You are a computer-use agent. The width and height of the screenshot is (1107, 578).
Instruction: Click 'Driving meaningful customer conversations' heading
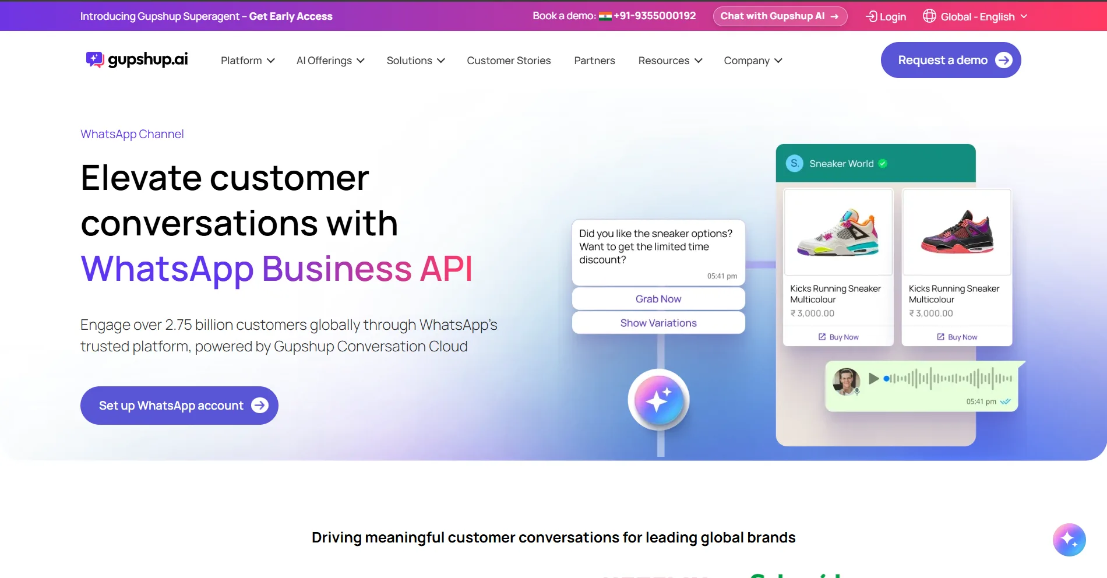[x=553, y=537]
